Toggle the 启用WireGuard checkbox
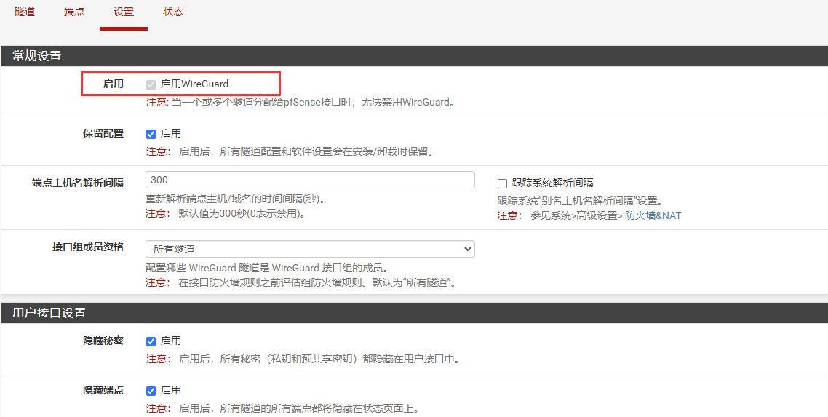 [x=151, y=84]
